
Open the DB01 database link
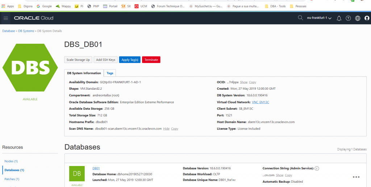click(96, 168)
